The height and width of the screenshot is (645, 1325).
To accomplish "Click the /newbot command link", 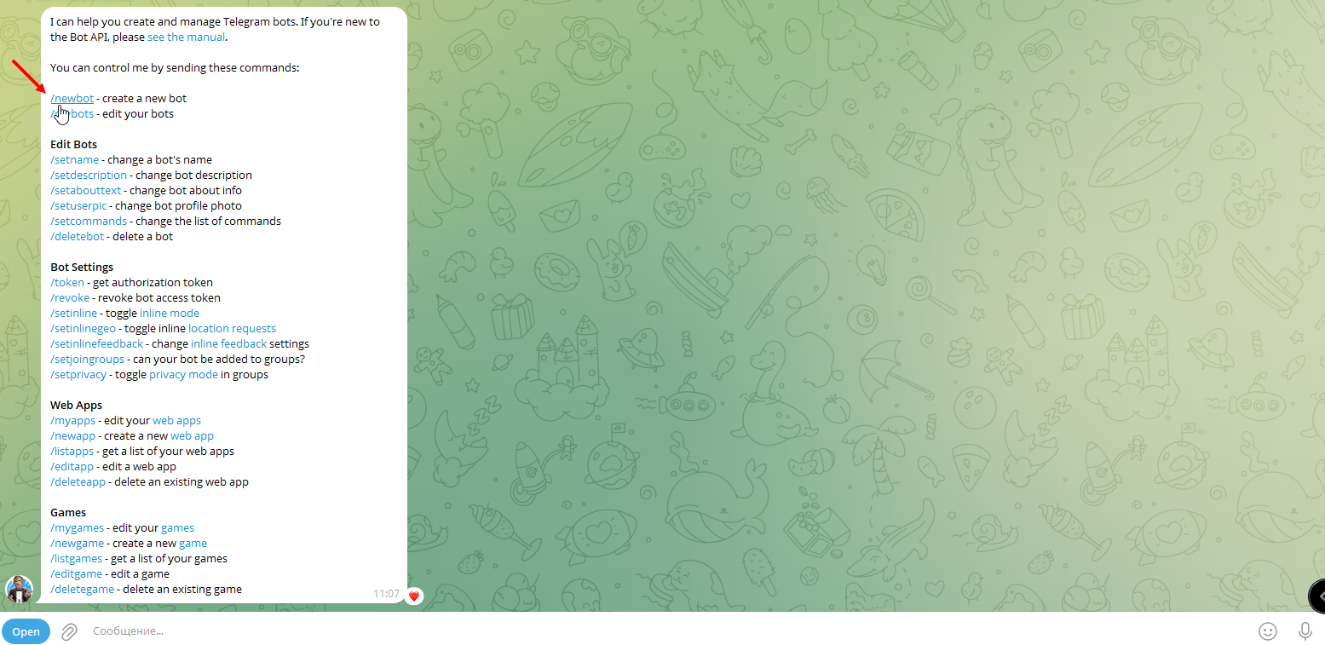I will coord(72,99).
